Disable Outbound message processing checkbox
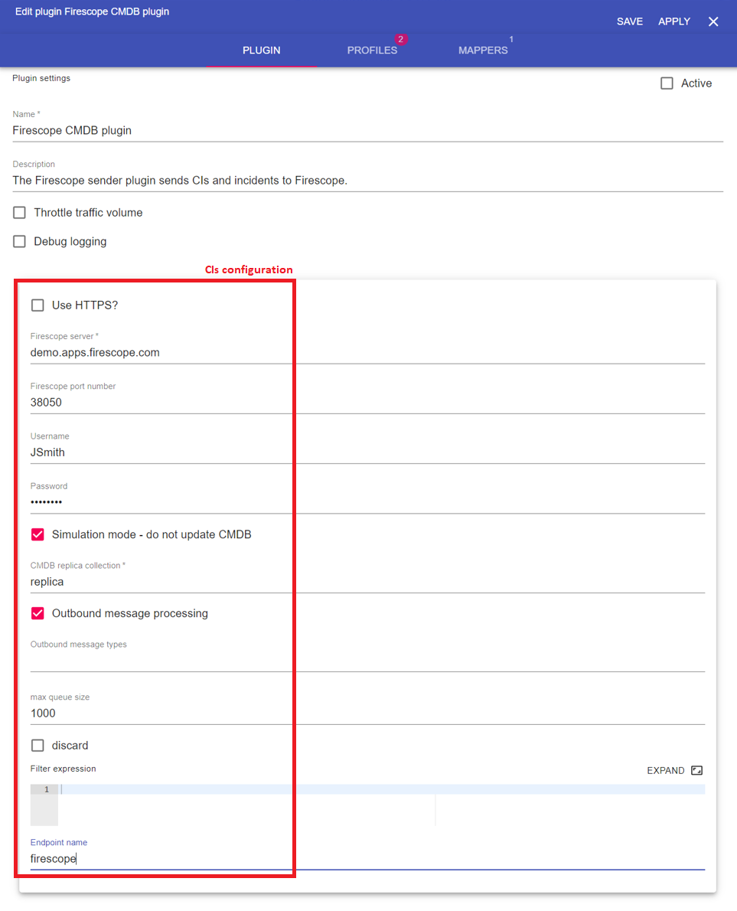737x911 pixels. pos(38,613)
